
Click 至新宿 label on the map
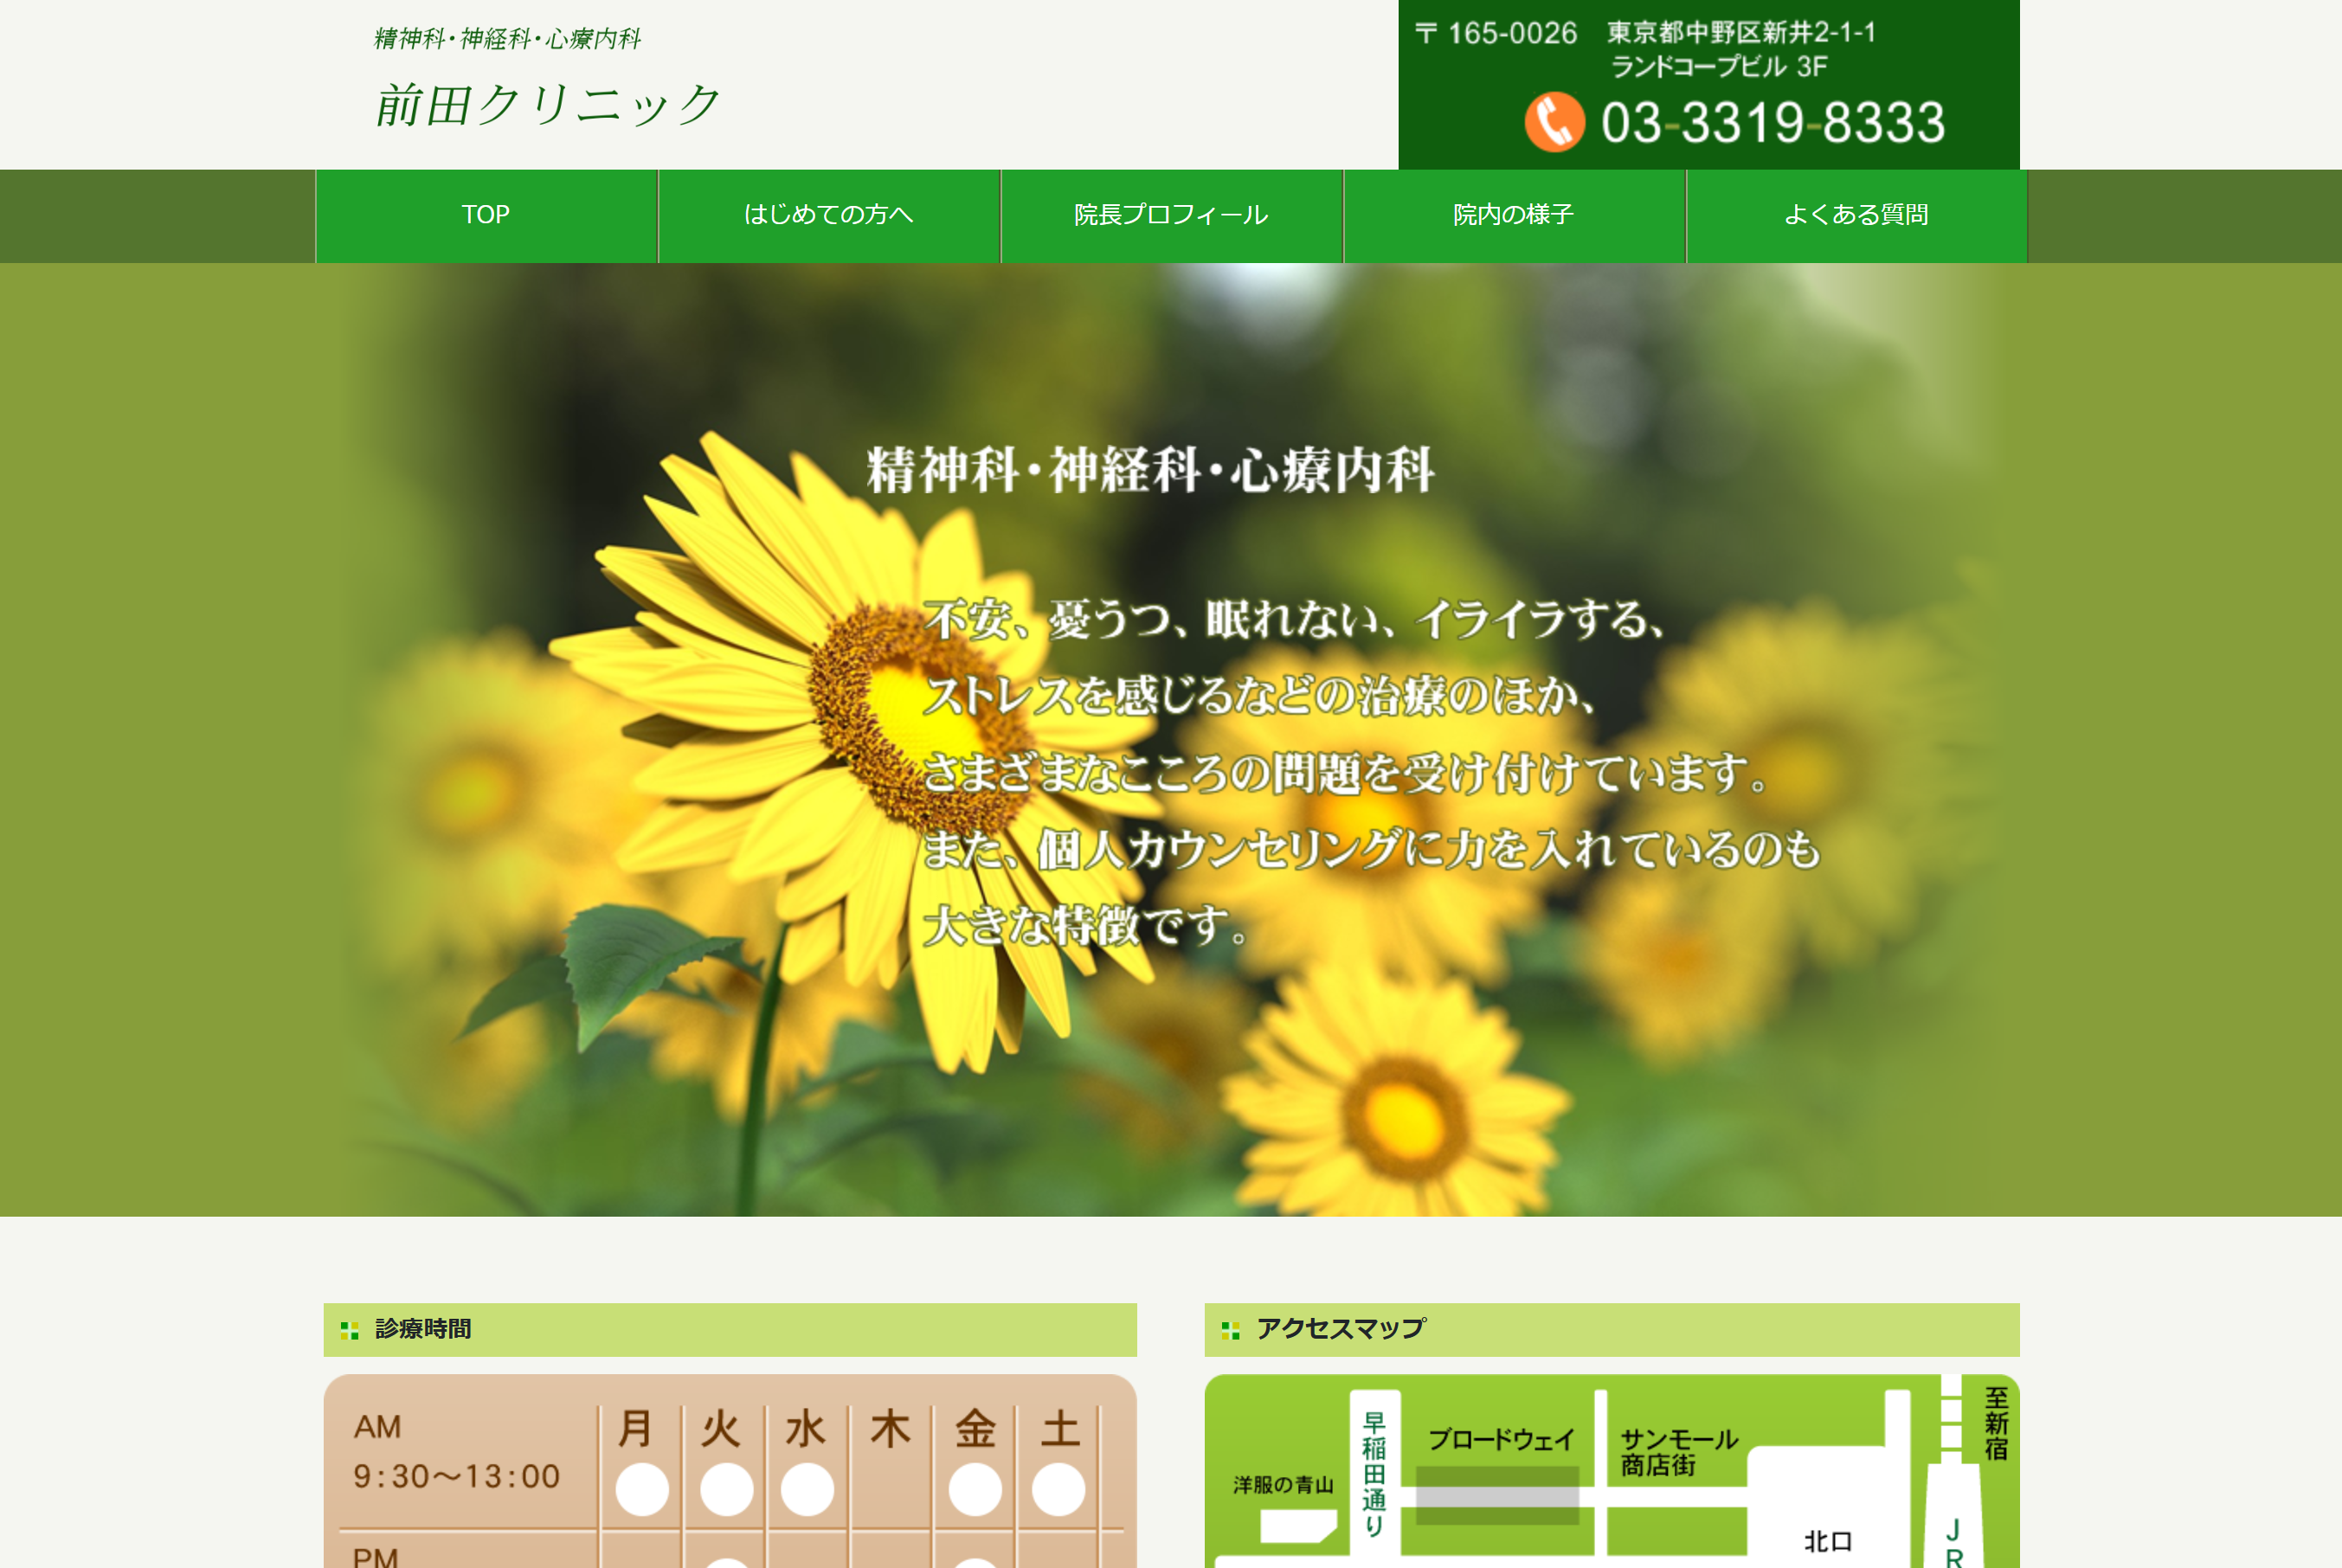coord(1996,1423)
